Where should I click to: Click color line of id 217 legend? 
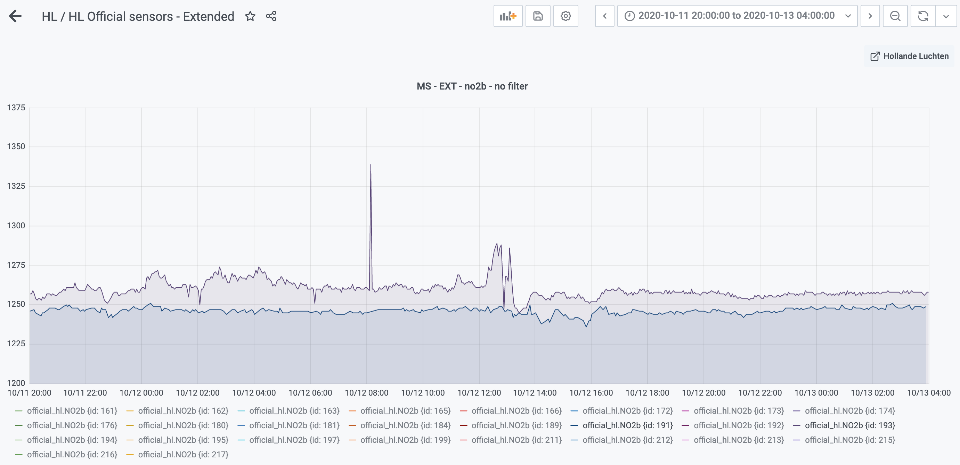[130, 455]
